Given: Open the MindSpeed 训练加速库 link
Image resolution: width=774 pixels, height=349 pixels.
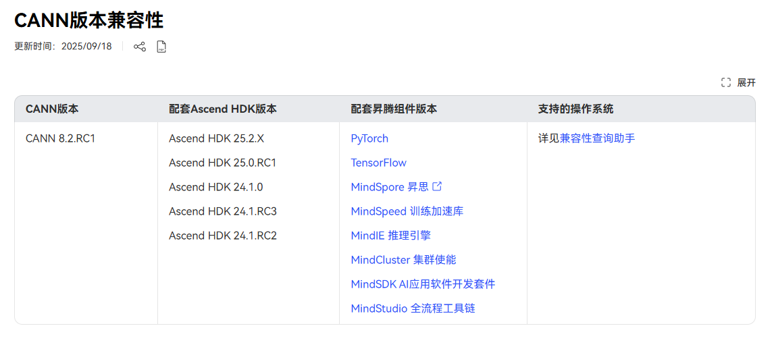Looking at the screenshot, I should [x=407, y=211].
